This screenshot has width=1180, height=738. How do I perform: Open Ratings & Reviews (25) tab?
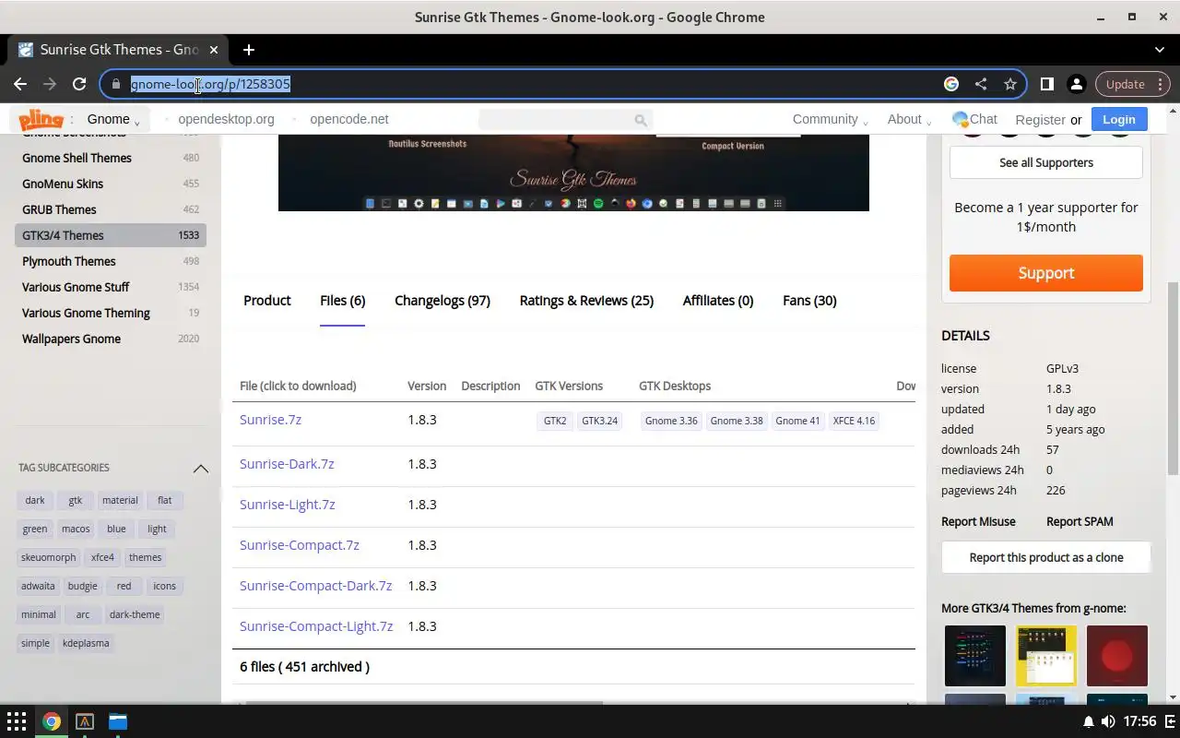(x=586, y=301)
